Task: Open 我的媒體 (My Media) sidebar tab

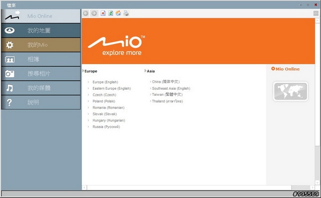Action: 41,88
